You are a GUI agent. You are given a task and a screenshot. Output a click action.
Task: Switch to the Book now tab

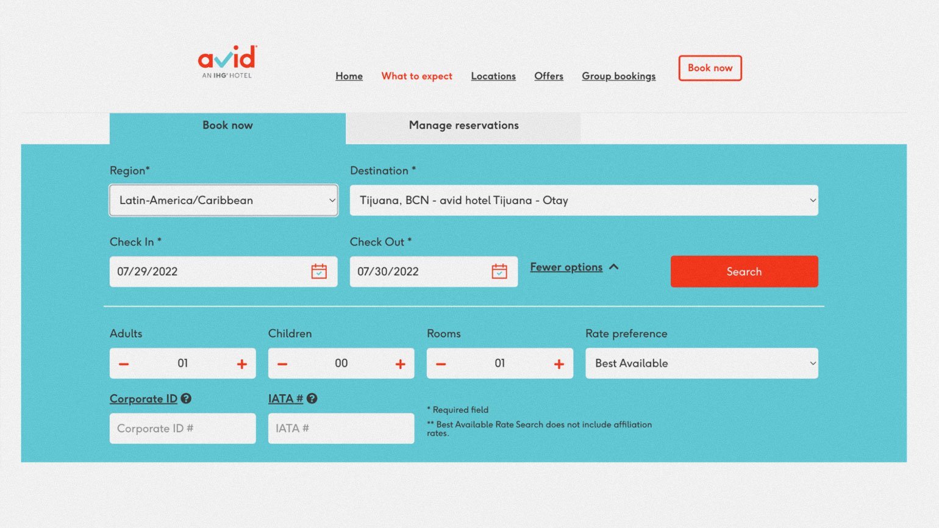pos(227,128)
